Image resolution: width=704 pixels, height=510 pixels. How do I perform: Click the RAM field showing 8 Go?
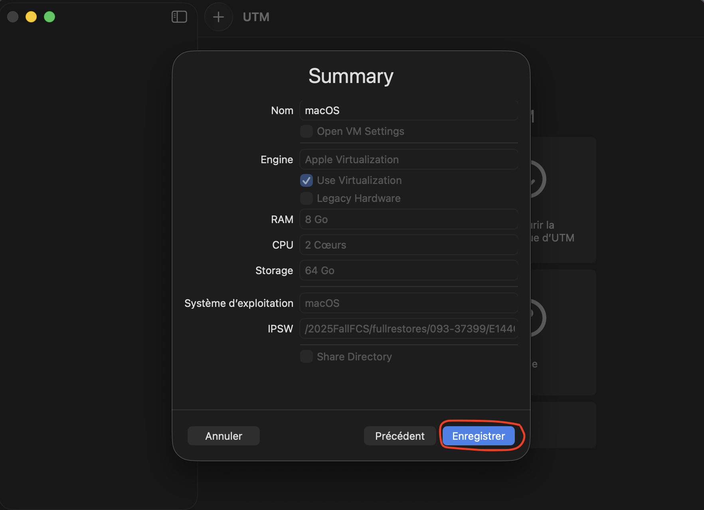click(409, 219)
